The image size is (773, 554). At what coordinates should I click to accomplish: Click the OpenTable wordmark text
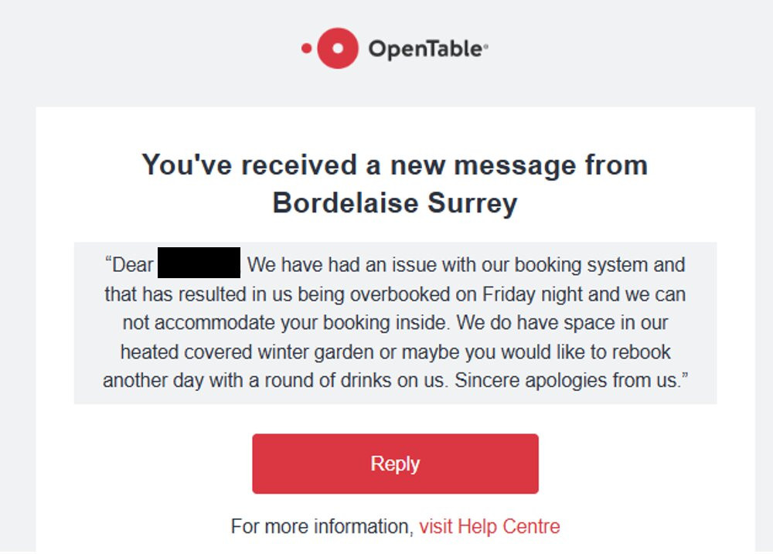tap(424, 49)
